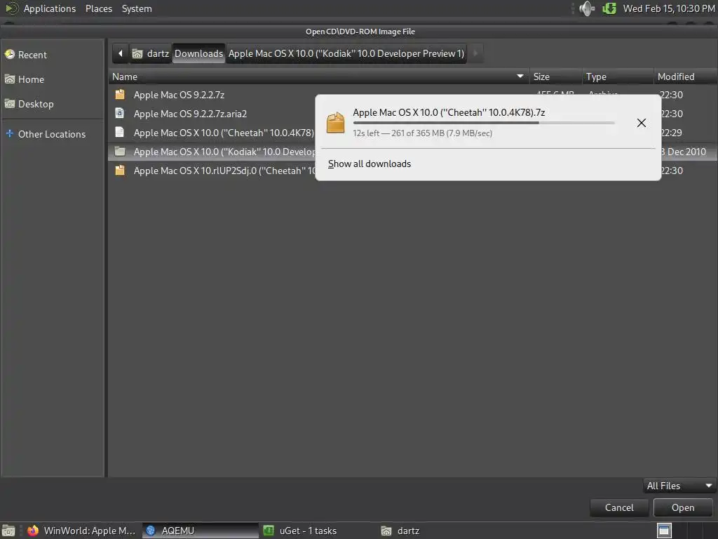Screen dimensions: 718x539
Task: Sort files by Size column
Action: [x=555, y=76]
